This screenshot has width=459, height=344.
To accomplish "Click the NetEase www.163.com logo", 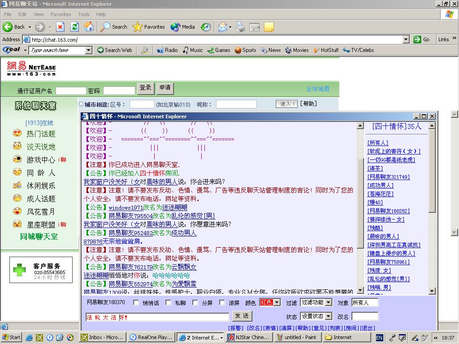I will click(x=31, y=69).
